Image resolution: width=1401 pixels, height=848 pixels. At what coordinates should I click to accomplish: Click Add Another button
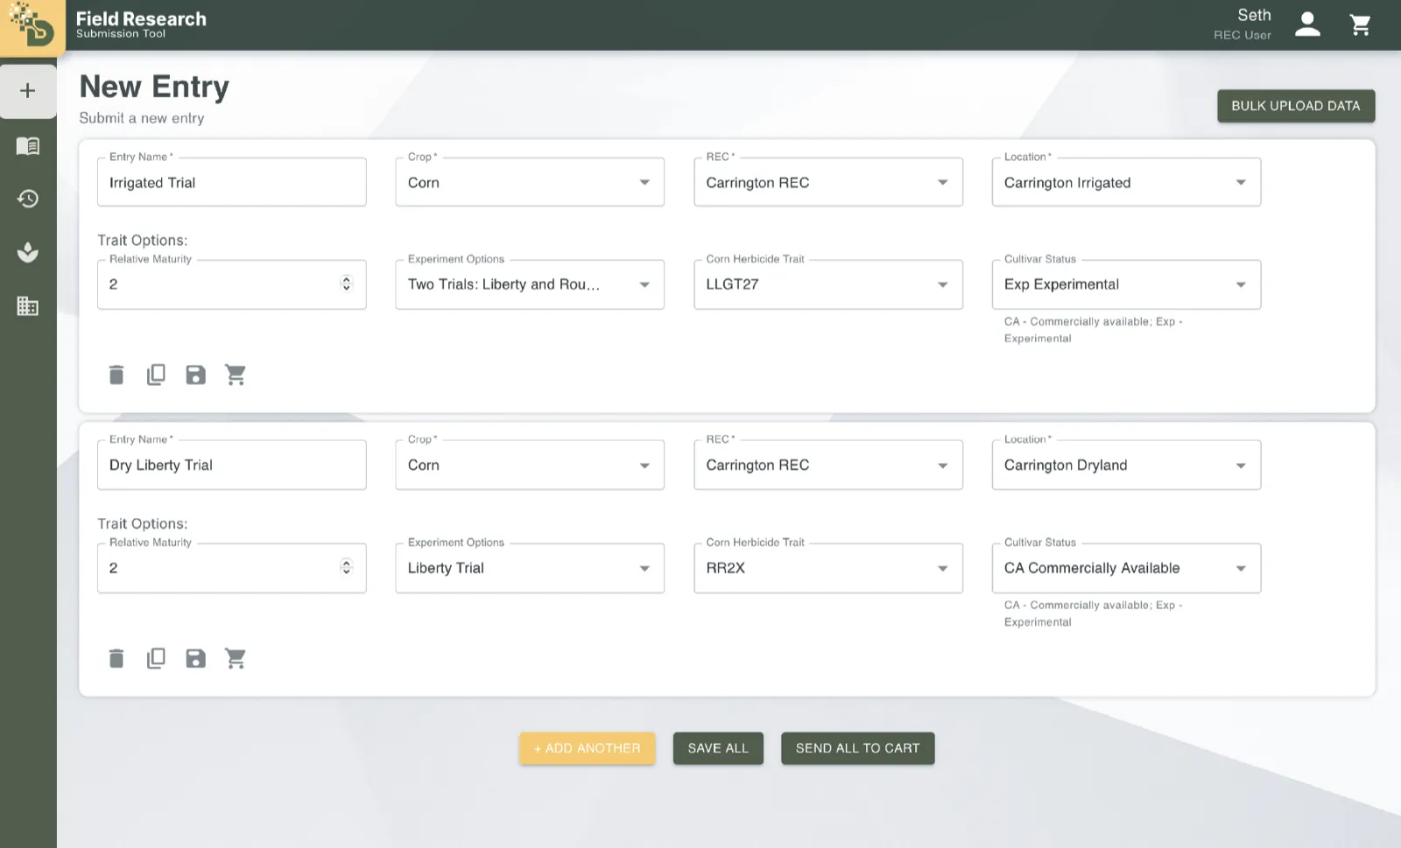tap(588, 748)
